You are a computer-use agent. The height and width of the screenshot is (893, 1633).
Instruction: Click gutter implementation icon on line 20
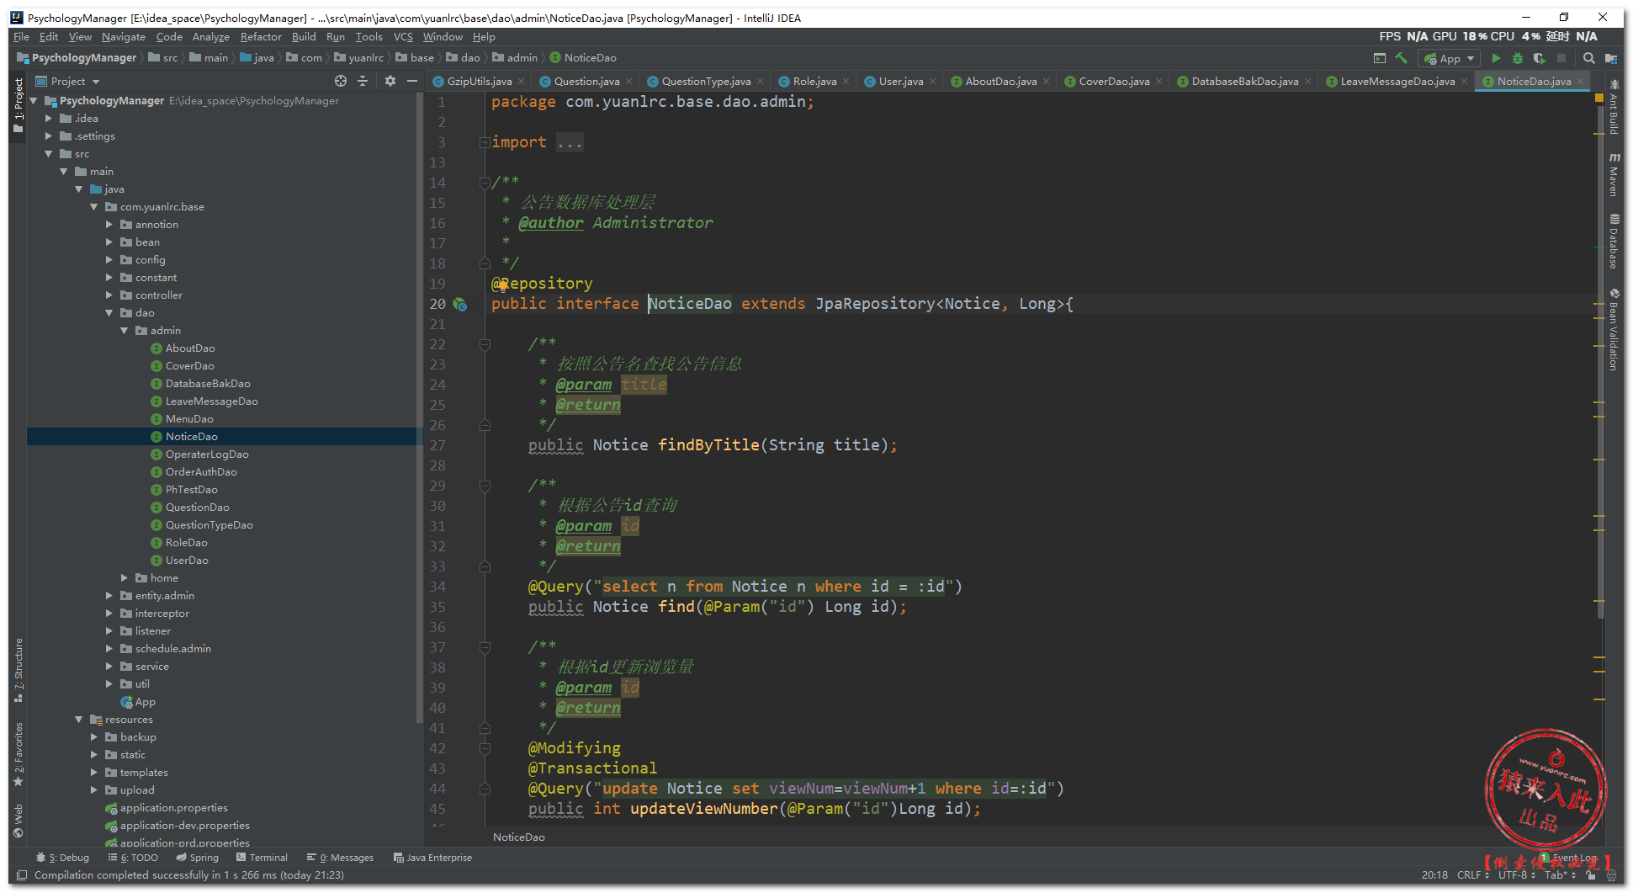pos(460,304)
